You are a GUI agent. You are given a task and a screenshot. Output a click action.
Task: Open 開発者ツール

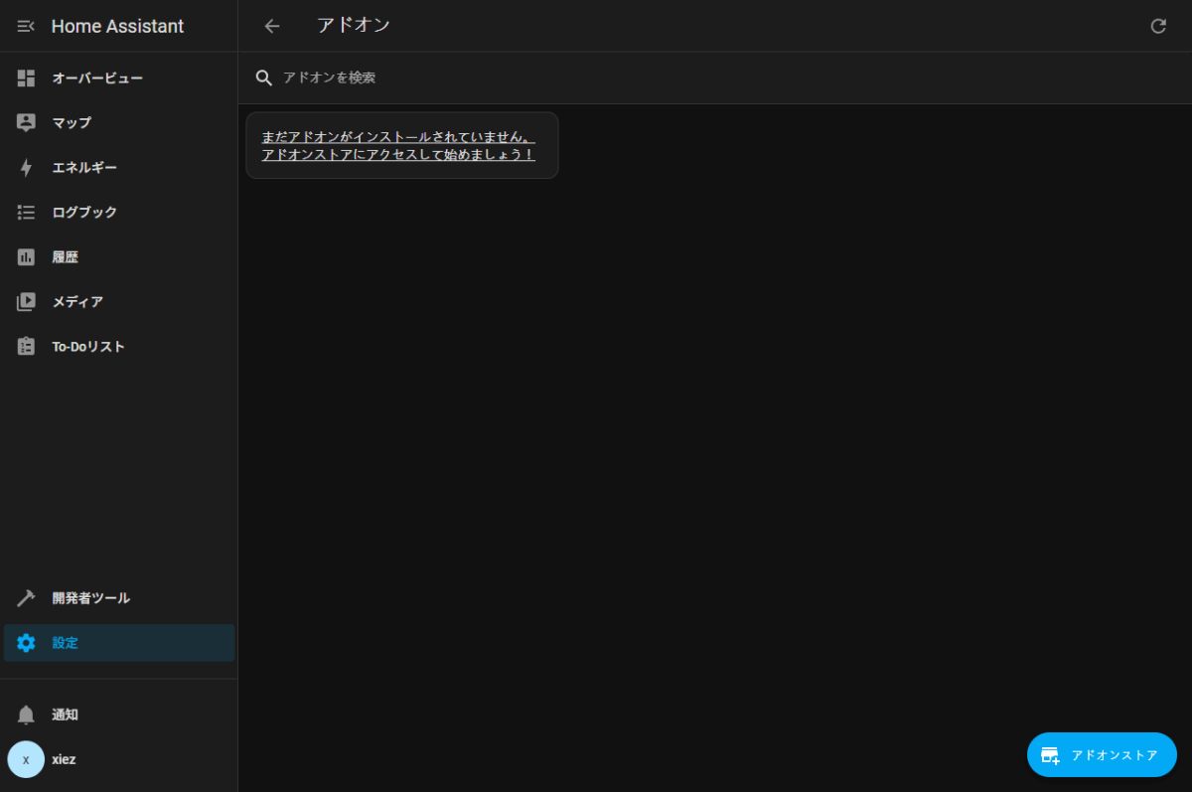119,598
